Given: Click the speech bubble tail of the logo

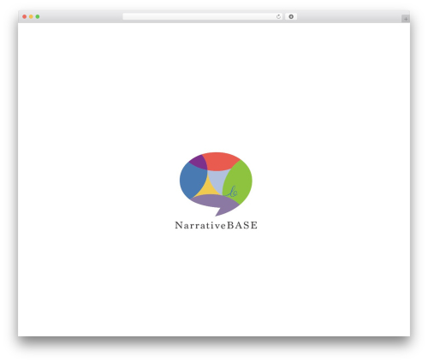Looking at the screenshot, I should [x=222, y=211].
